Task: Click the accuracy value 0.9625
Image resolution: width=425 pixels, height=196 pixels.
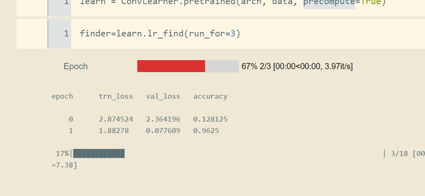Action: [x=206, y=131]
